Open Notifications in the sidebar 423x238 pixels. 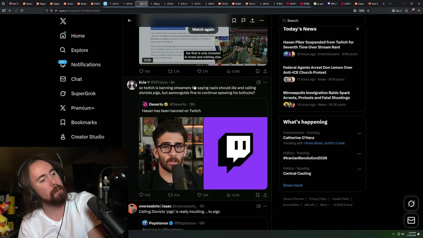pyautogui.click(x=80, y=64)
